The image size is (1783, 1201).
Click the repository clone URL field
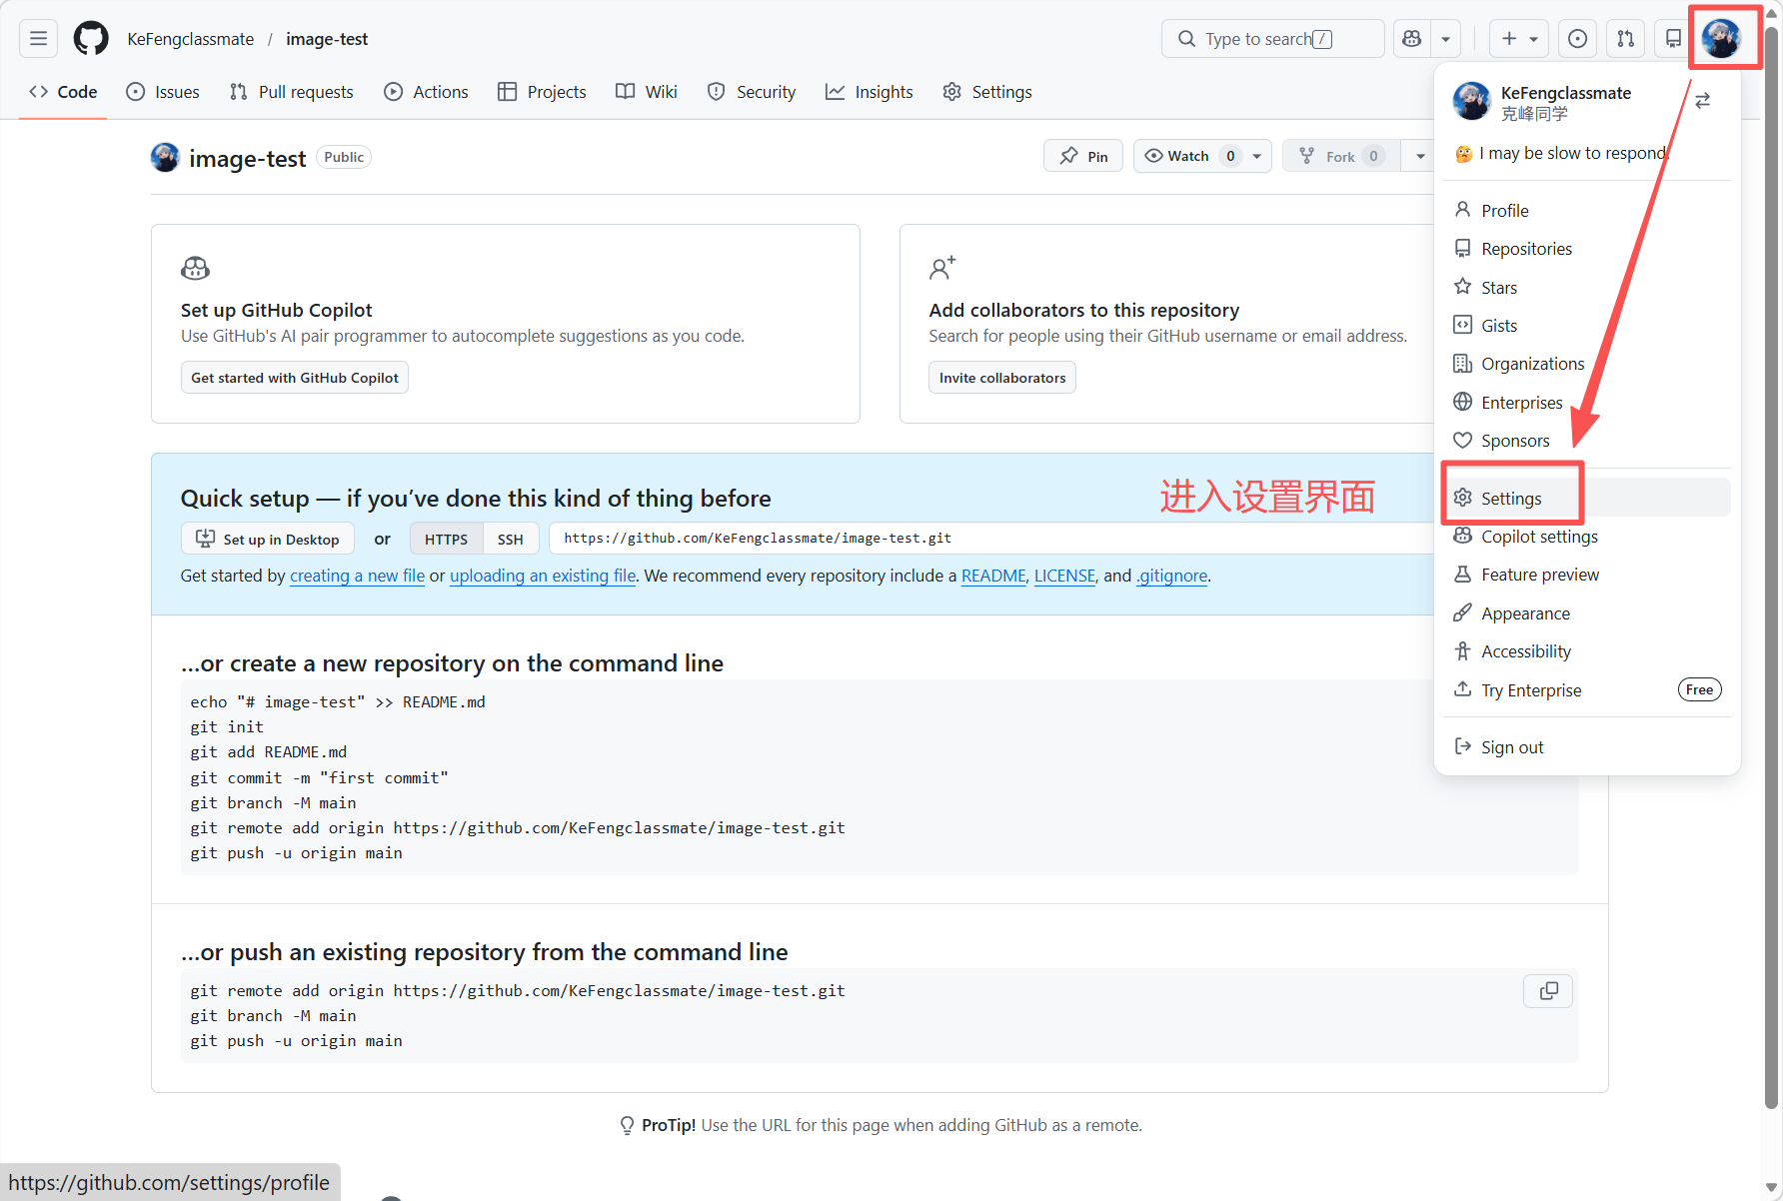click(x=991, y=539)
